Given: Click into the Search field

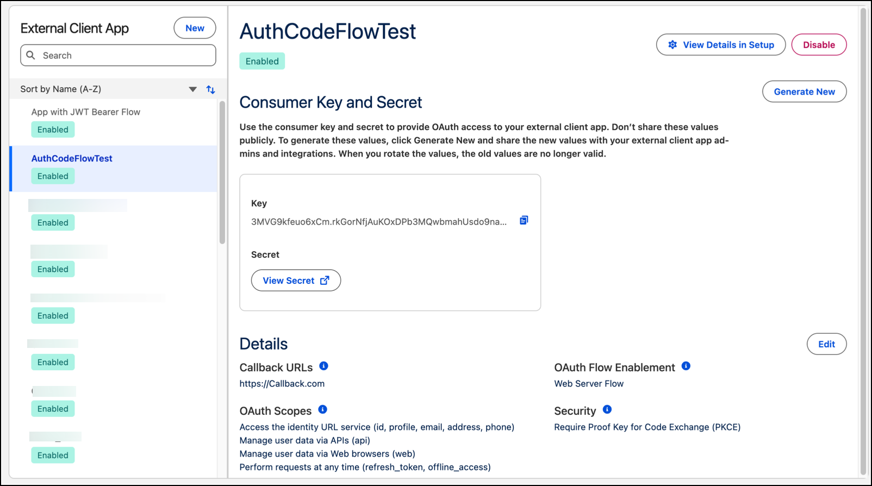Looking at the screenshot, I should click(118, 55).
